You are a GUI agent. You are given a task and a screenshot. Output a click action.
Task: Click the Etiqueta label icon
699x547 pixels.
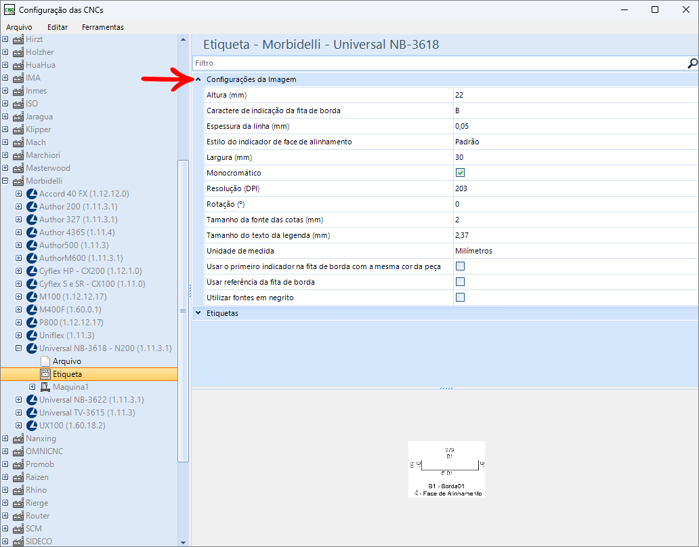45,374
